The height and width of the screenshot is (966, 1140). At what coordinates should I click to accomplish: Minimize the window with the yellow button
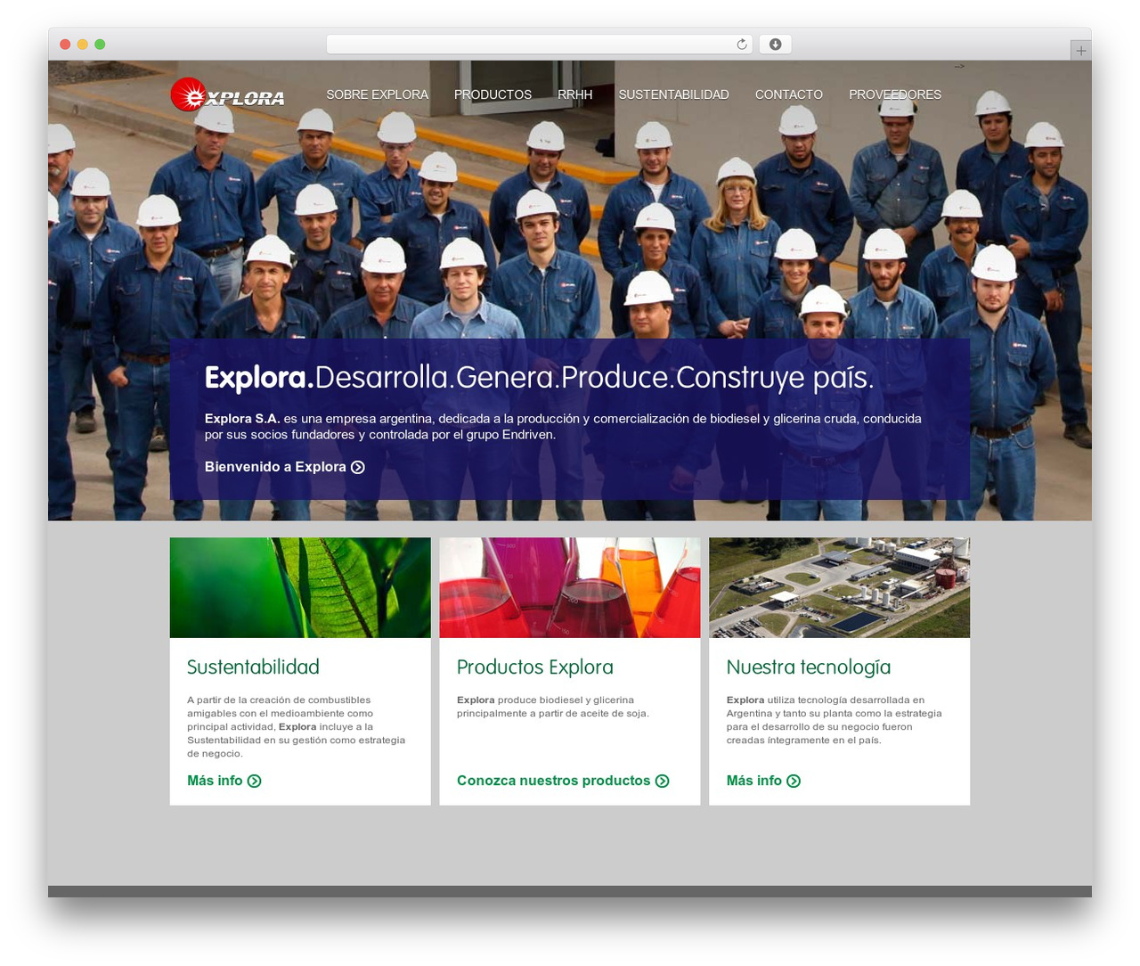[82, 45]
